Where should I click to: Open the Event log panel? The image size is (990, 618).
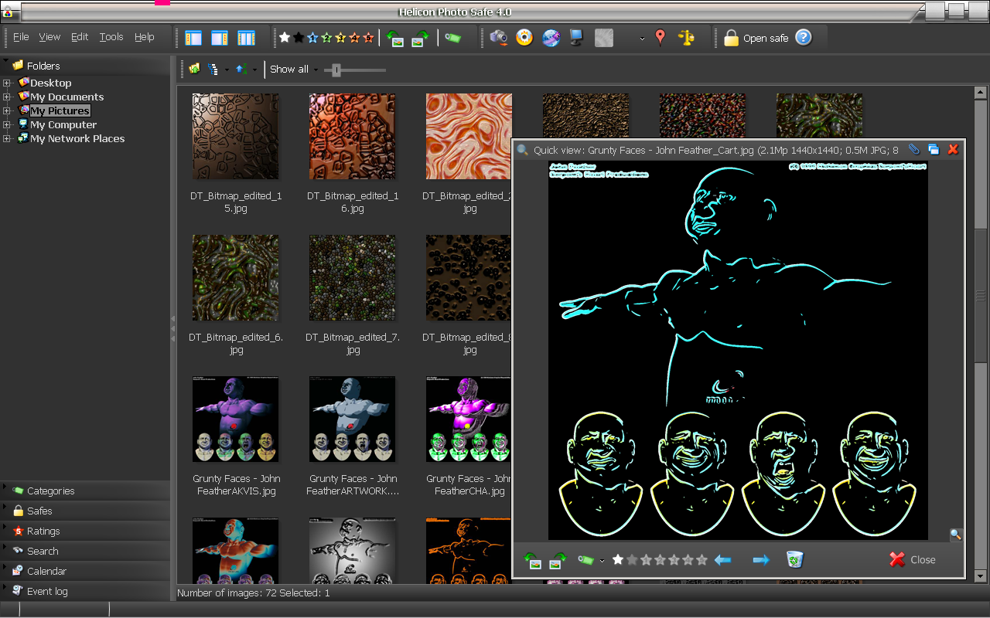pyautogui.click(x=85, y=591)
